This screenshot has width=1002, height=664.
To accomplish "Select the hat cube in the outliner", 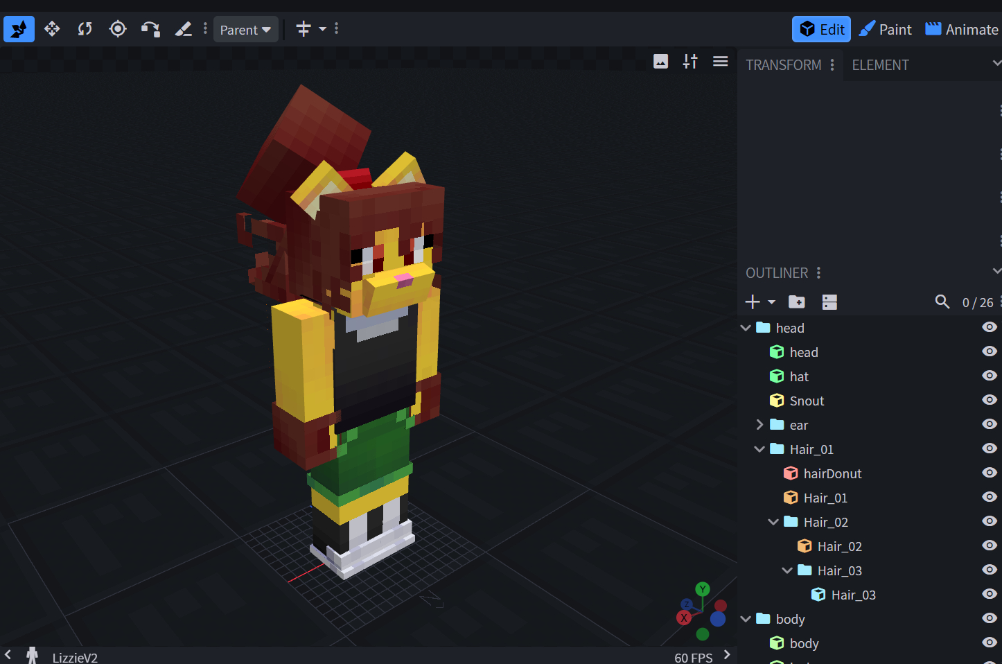I will click(799, 376).
